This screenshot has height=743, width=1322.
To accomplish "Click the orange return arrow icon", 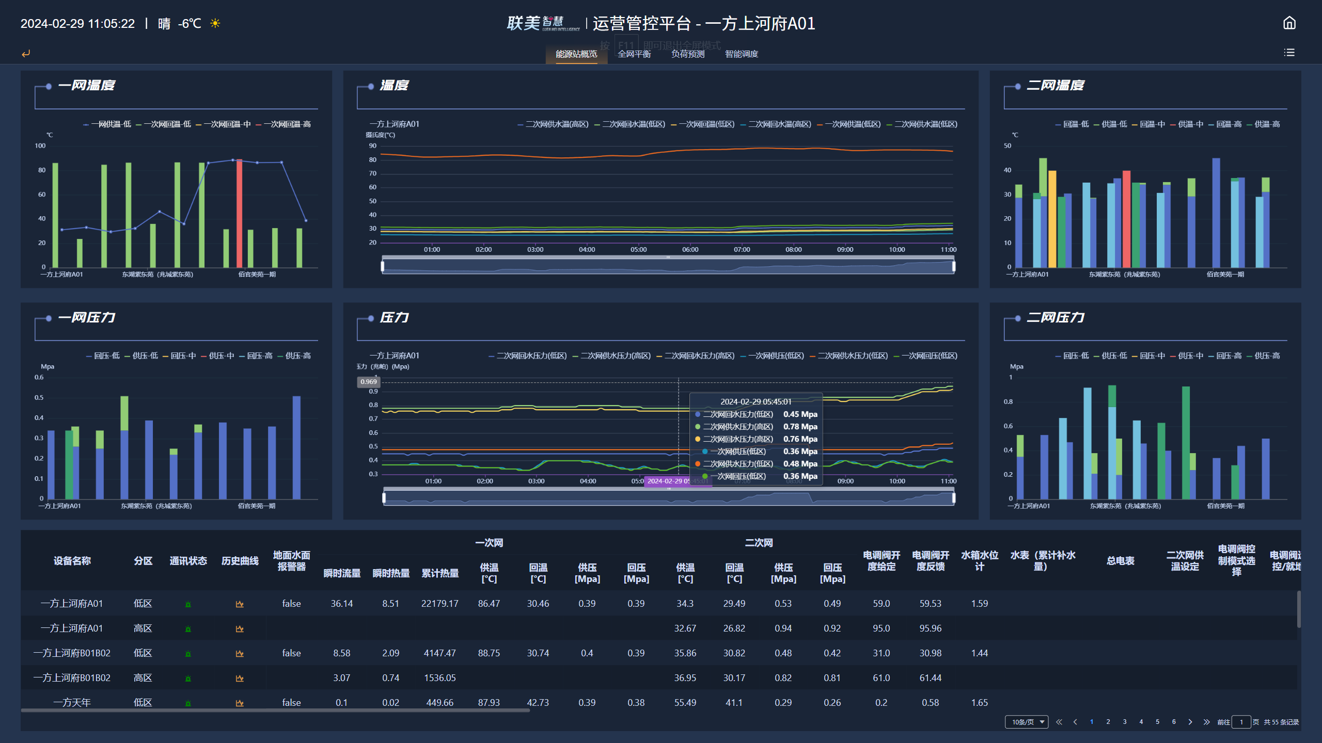I will (x=26, y=53).
